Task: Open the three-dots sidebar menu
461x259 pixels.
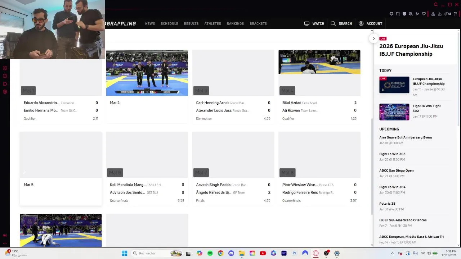Action: (x=5, y=243)
